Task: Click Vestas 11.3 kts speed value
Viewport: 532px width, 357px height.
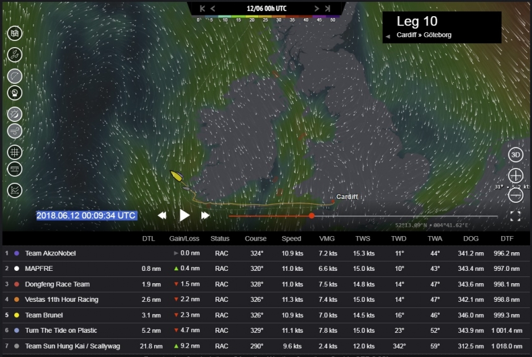Action: (292, 299)
